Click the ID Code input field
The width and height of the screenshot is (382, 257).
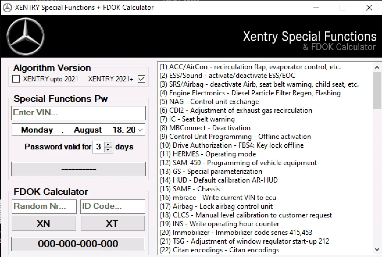[113, 206]
